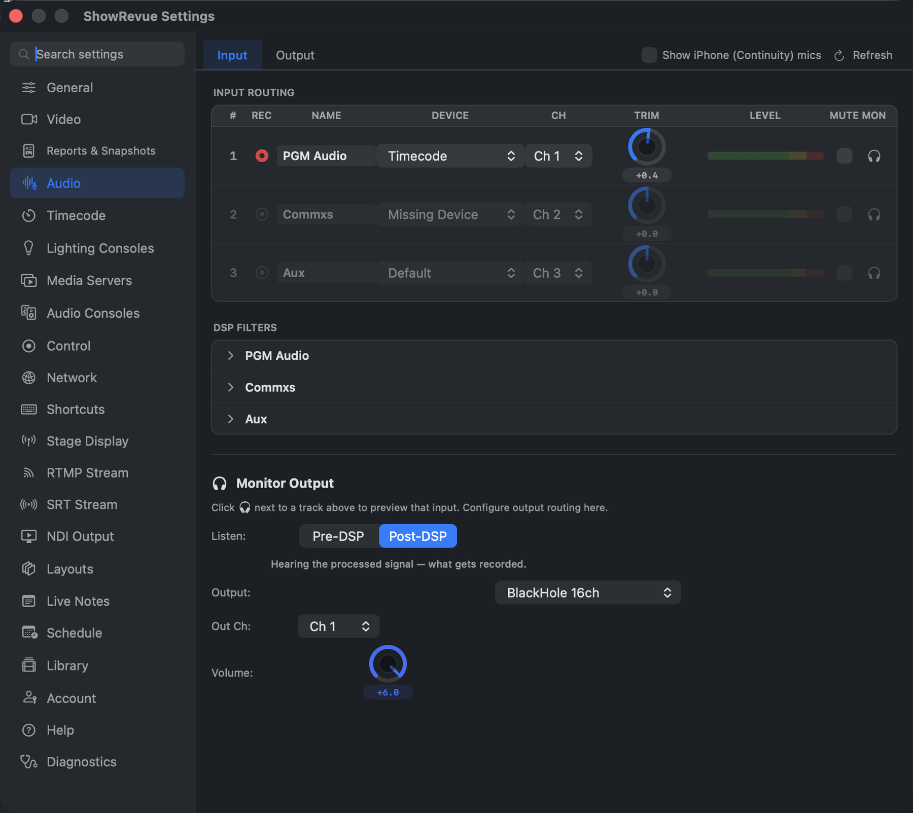The image size is (913, 813).
Task: Adjust the Commxs trim knob
Action: click(647, 205)
